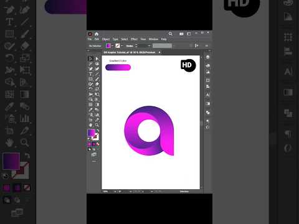This screenshot has width=299, height=224.
Task: Open the Character panel icon
Action: point(207,95)
